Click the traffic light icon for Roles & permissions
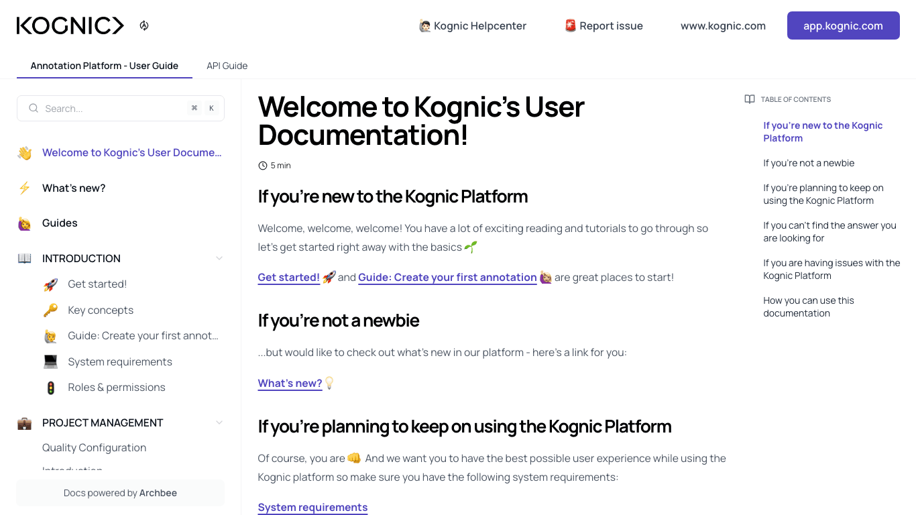Image resolution: width=916 pixels, height=515 pixels. 50,387
